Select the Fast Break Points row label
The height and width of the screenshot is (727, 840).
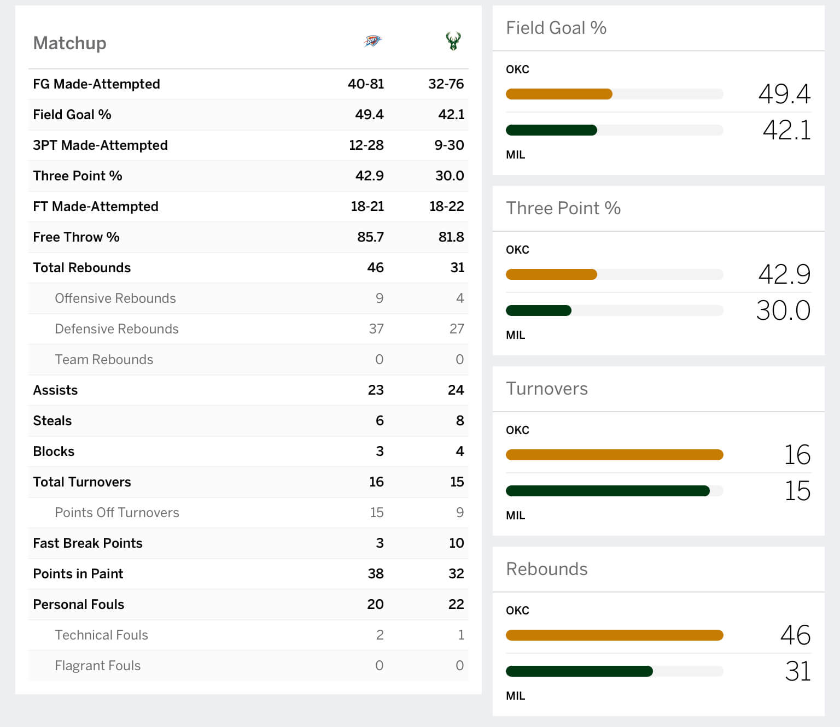(x=87, y=543)
